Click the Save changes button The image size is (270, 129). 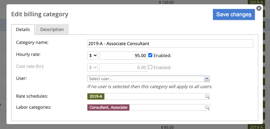[234, 14]
